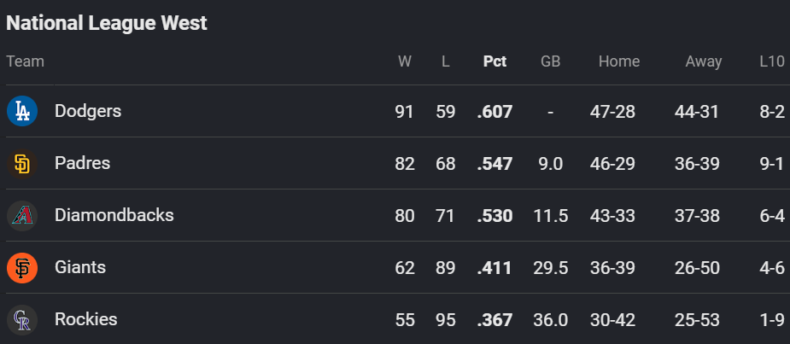This screenshot has width=790, height=344.
Task: Open the Rockies team name link
Action: coord(85,319)
